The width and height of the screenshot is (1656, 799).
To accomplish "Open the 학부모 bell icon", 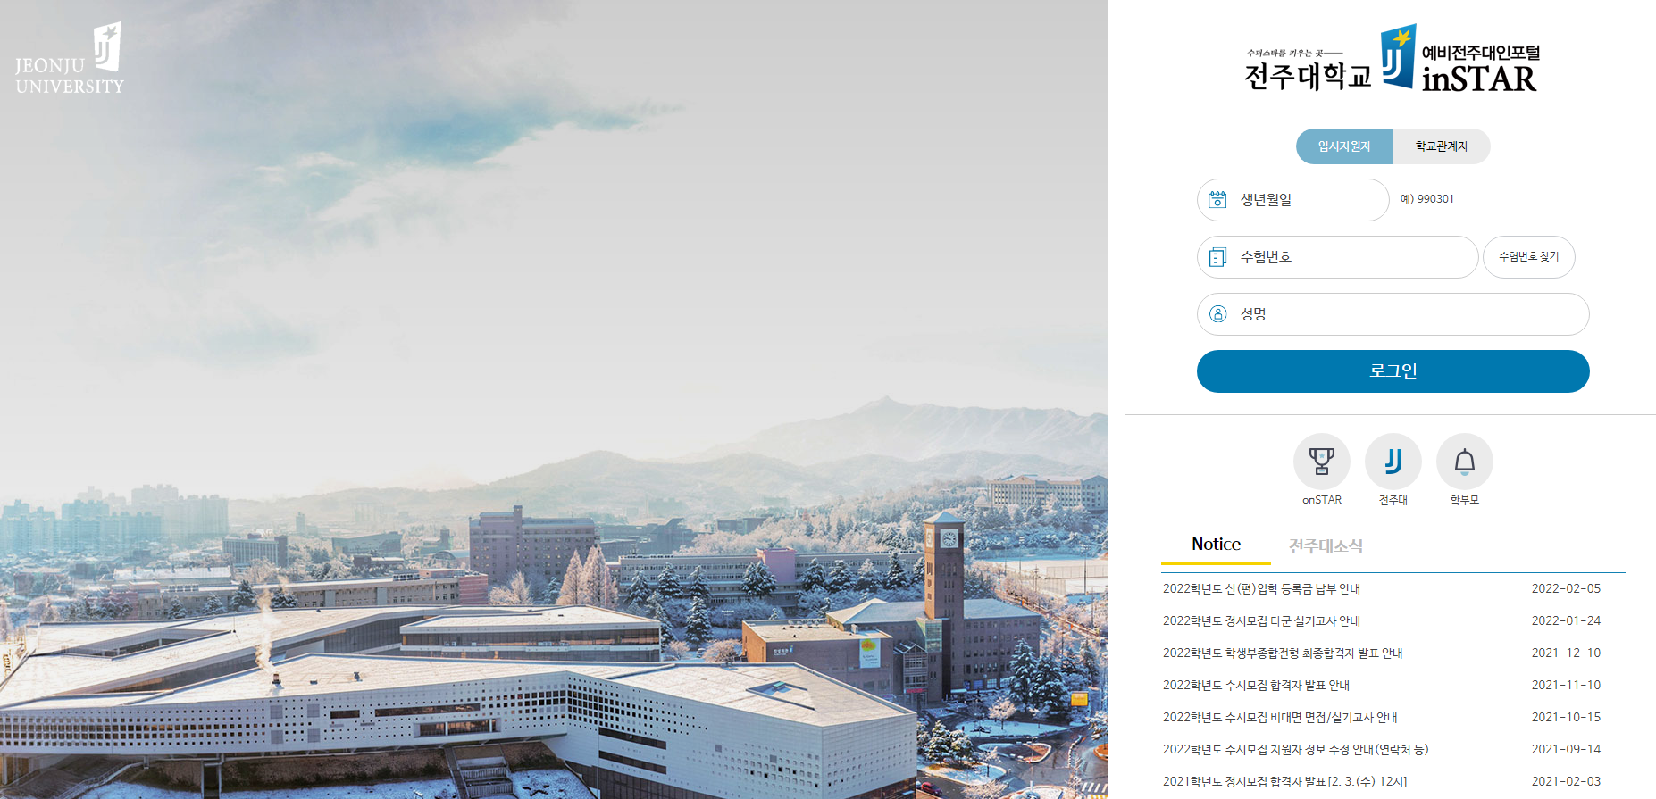I will click(x=1465, y=462).
